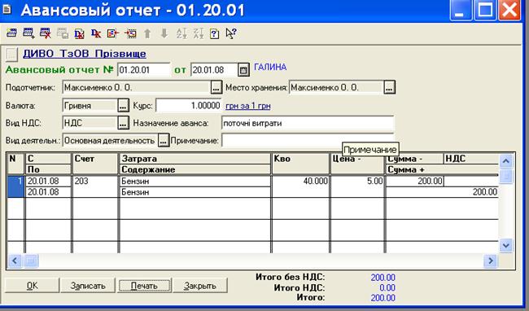Click the toolbar icon with left red arrow
Image resolution: width=529 pixels, height=311 pixels.
113,33
